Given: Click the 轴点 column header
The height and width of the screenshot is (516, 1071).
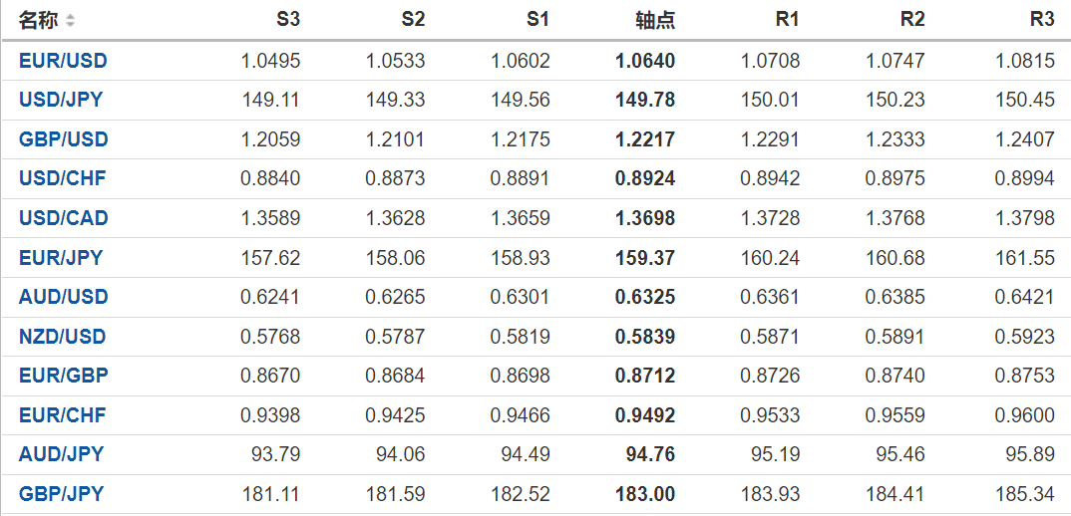Looking at the screenshot, I should point(655,20).
